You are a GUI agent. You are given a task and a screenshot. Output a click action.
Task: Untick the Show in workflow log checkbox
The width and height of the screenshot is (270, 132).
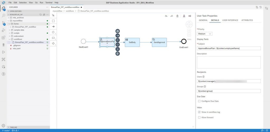tap(199, 112)
